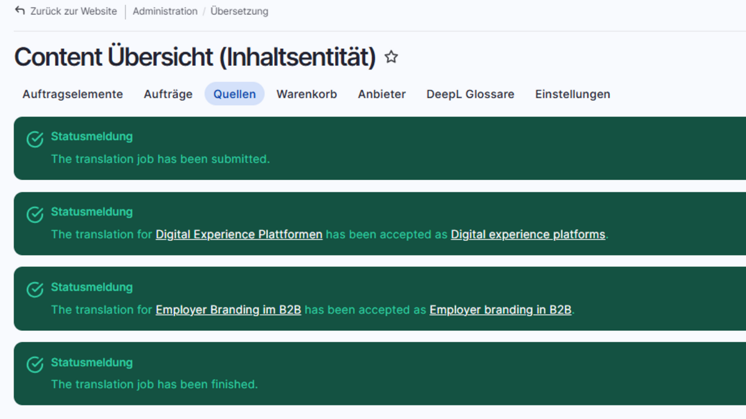746x419 pixels.
Task: Switch to the Auftragselemente tab
Action: coord(73,94)
